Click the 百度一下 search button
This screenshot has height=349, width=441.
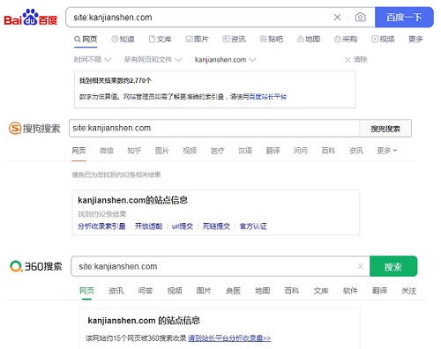[404, 18]
